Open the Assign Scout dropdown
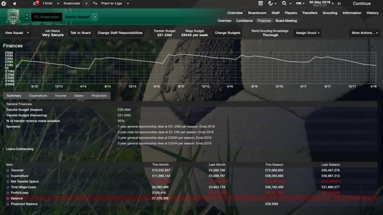The image size is (383, 215). pos(308,33)
